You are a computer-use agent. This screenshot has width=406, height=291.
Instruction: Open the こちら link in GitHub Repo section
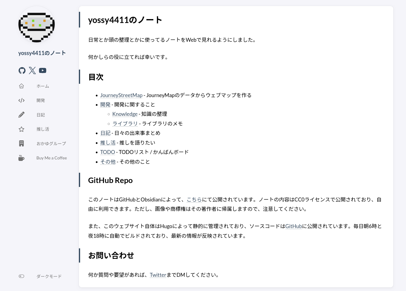pyautogui.click(x=194, y=200)
